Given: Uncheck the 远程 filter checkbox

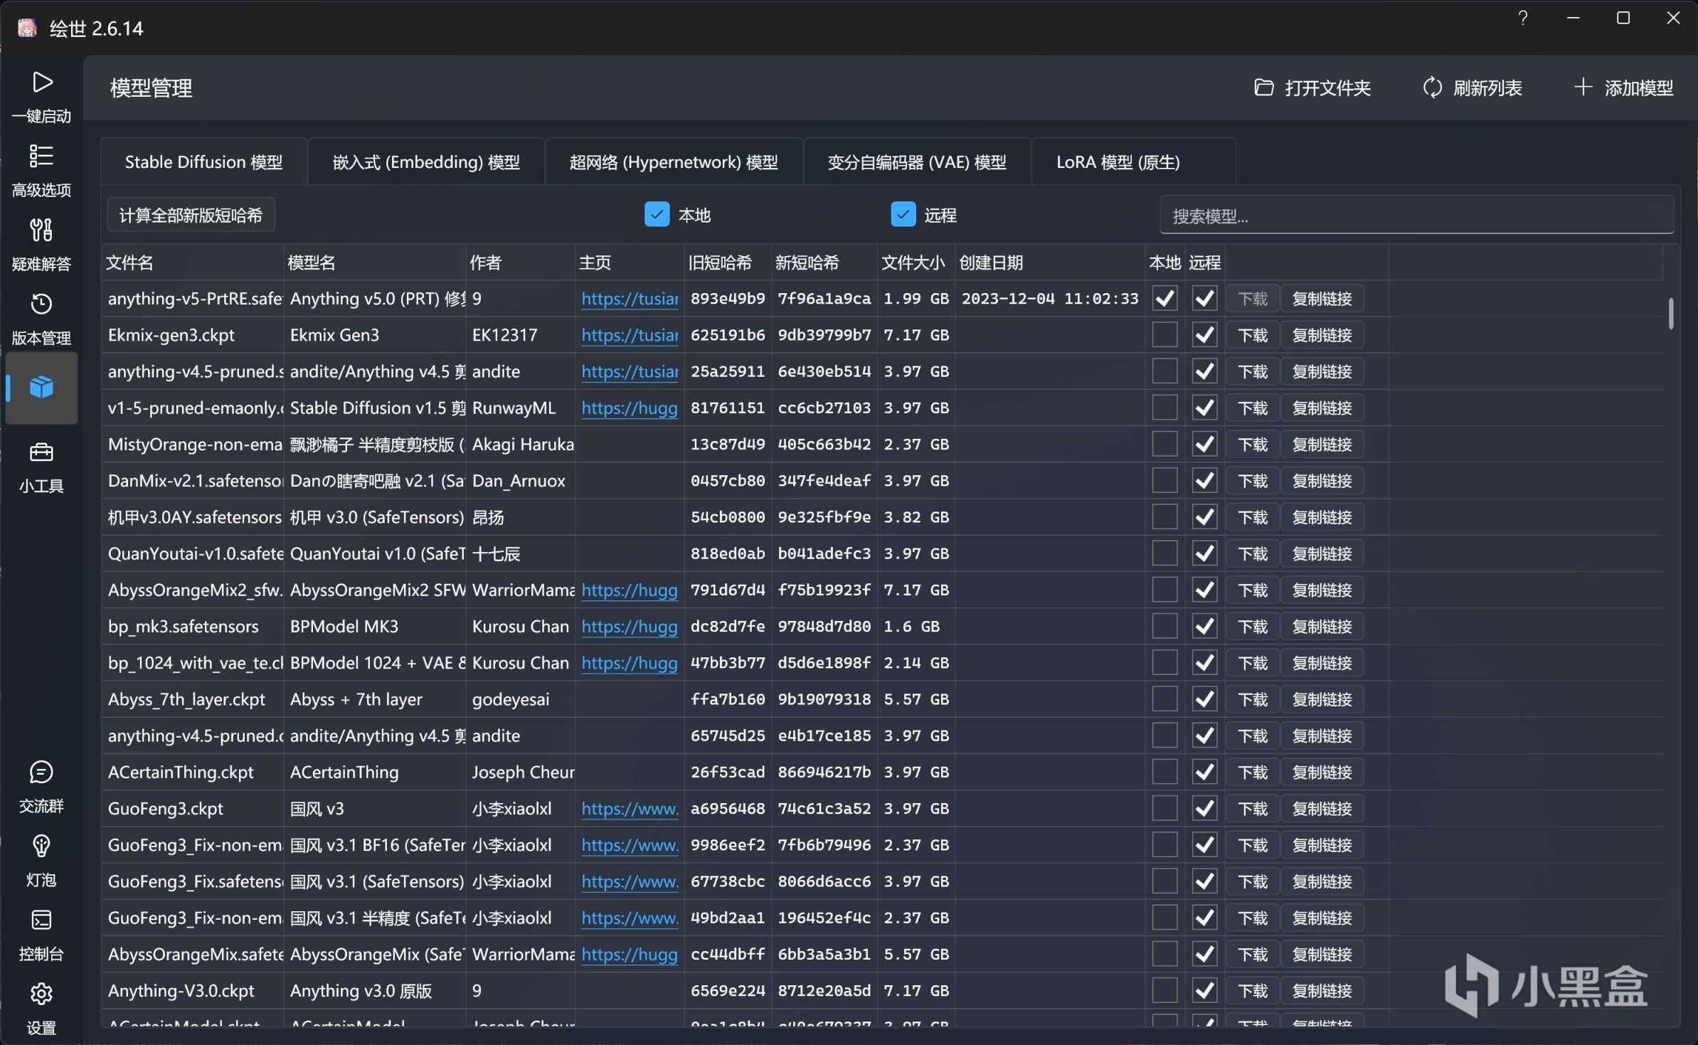Looking at the screenshot, I should (x=903, y=215).
